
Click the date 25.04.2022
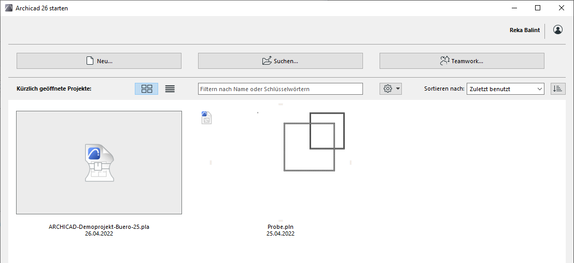tap(281, 234)
